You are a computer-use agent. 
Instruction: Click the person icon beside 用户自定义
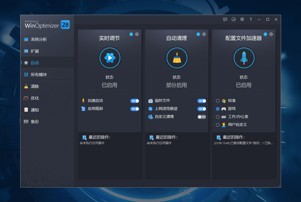[224, 125]
